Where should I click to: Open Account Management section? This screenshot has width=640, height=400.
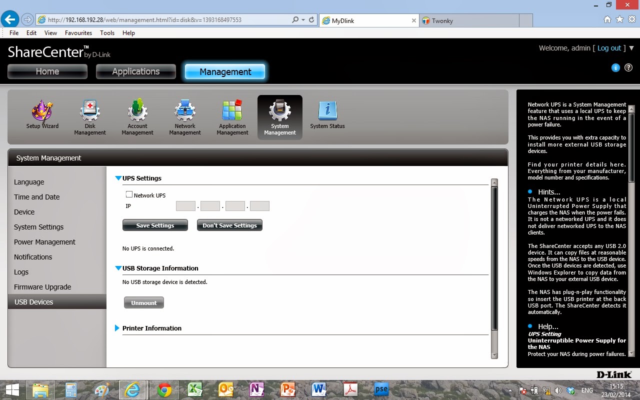tap(137, 117)
